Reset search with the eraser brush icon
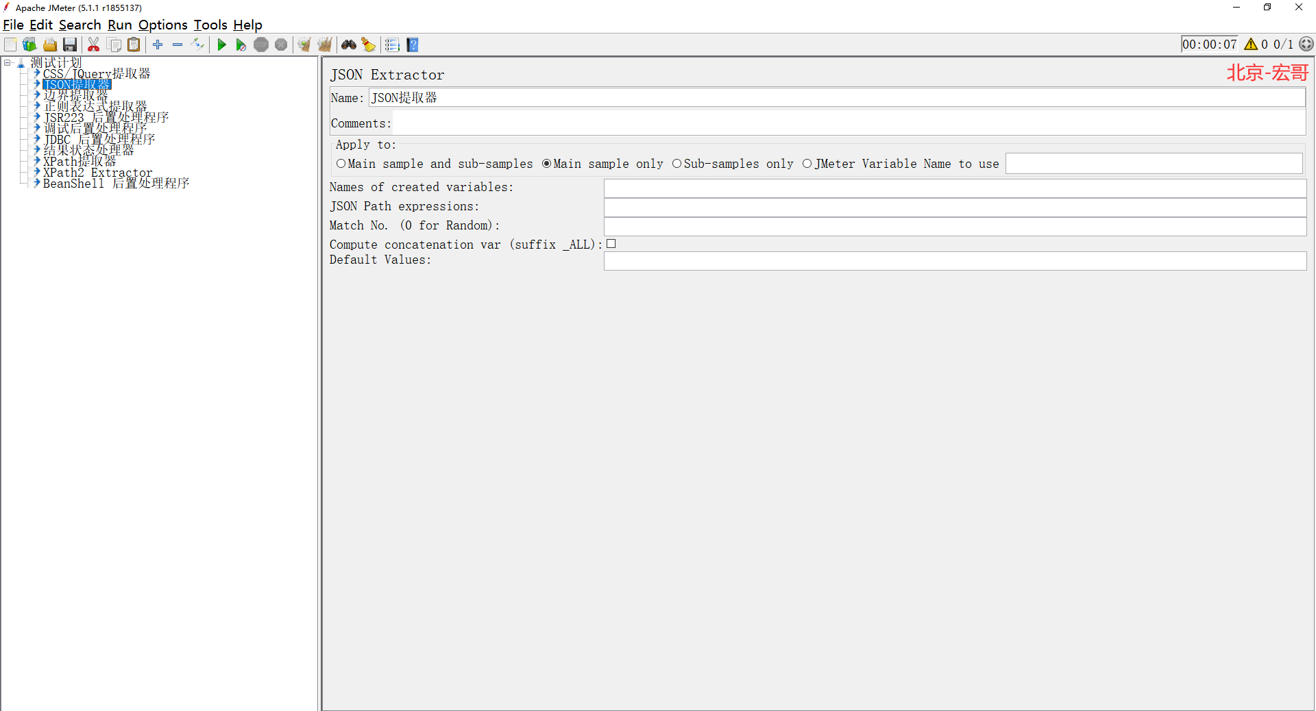This screenshot has width=1316, height=711. pyautogui.click(x=369, y=45)
